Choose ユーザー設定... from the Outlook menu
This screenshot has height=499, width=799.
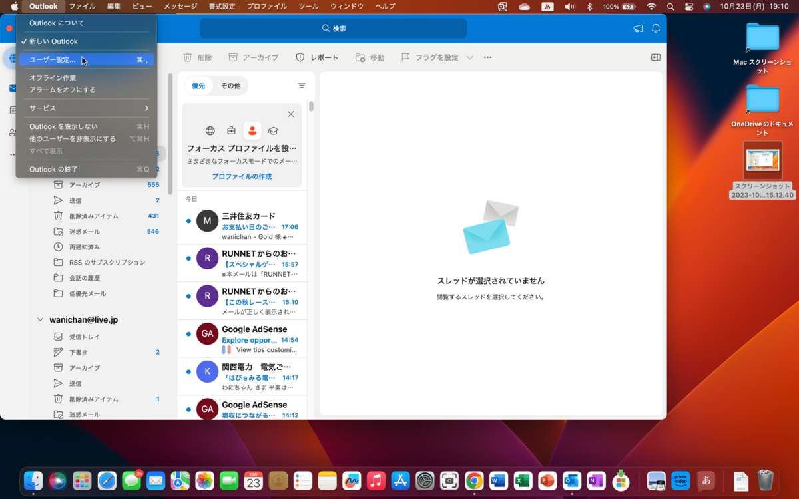(87, 59)
